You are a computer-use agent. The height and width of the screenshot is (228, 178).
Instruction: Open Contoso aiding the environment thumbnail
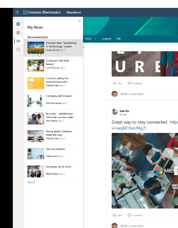click(36, 83)
